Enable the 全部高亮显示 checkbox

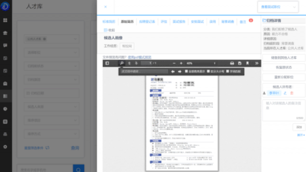point(186,71)
